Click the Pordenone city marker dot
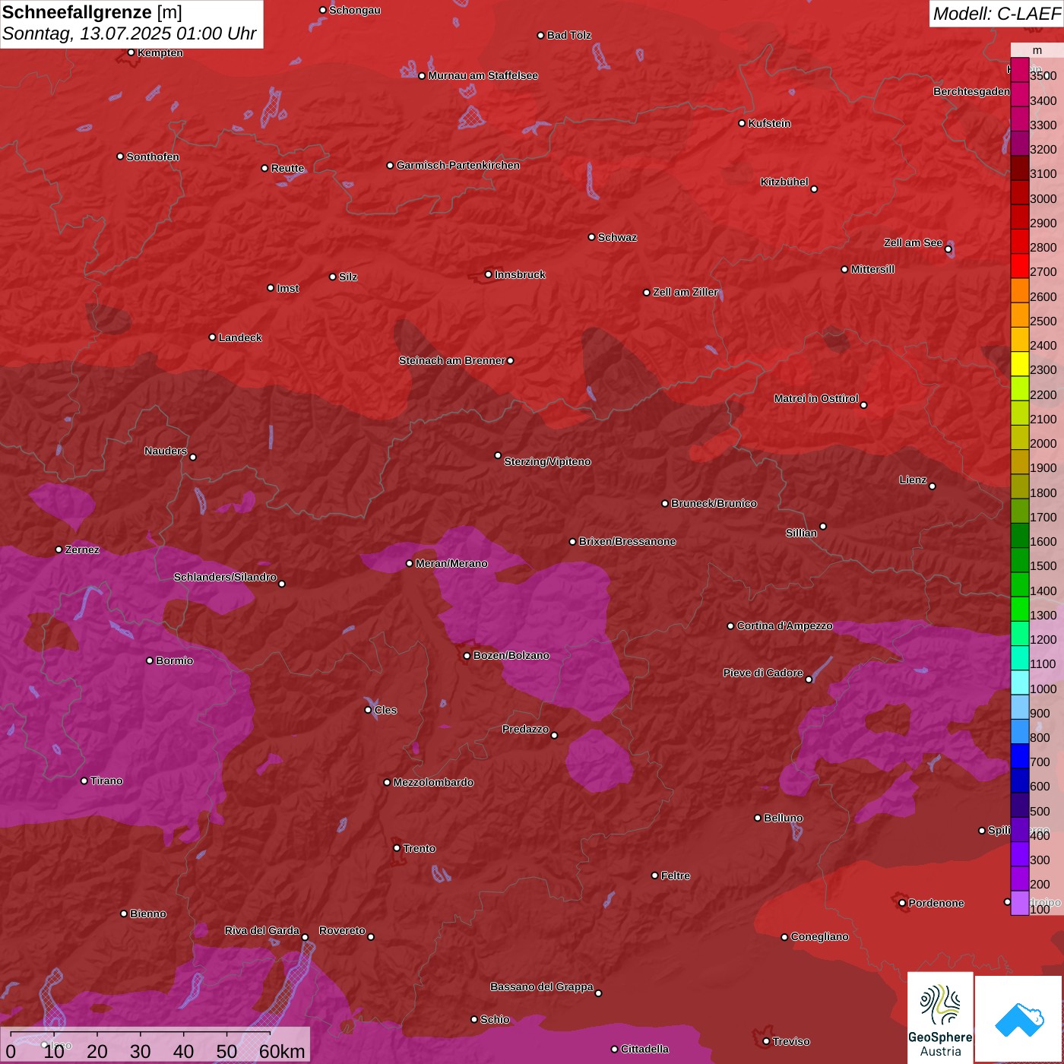This screenshot has width=1064, height=1064. (x=902, y=903)
